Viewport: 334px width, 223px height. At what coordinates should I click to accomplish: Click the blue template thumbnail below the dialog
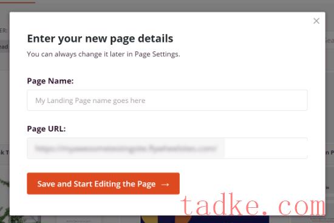click(205, 219)
